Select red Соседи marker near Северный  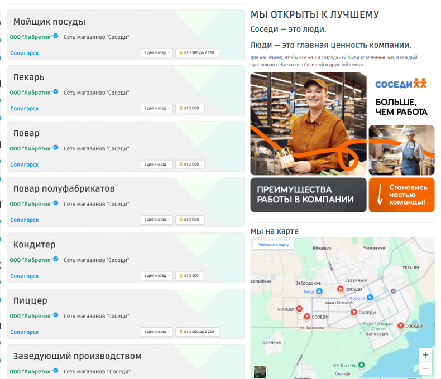coord(341,289)
